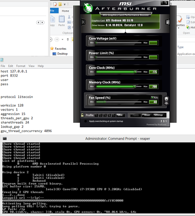Reset Afterburner values to default
195x216 pixels.
click(x=147, y=115)
